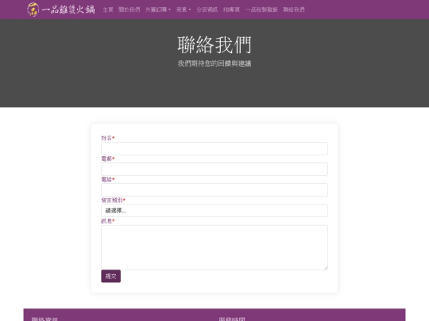This screenshot has width=429, height=321.
Task: Click inside the 訊息 text area
Action: 214,247
